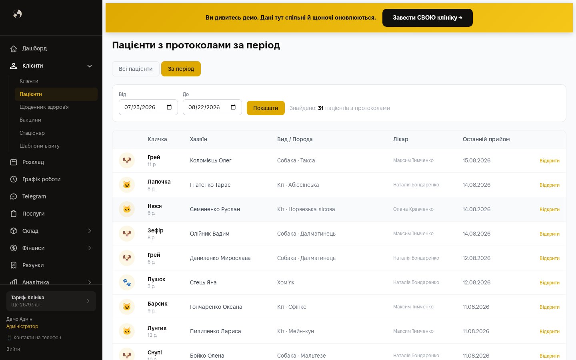576x360 pixels.
Task: Click dog avatar for Грей Коломієць
Action: [x=127, y=160]
